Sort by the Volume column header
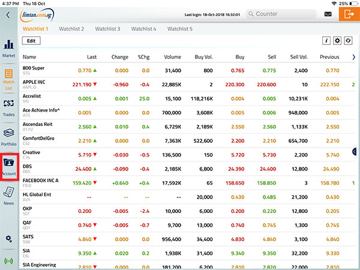Viewport: 360px width, 270px height. 172,57
